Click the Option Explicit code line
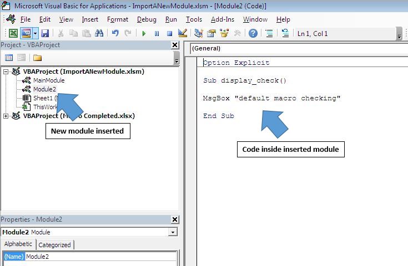The height and width of the screenshot is (266, 408). click(236, 63)
